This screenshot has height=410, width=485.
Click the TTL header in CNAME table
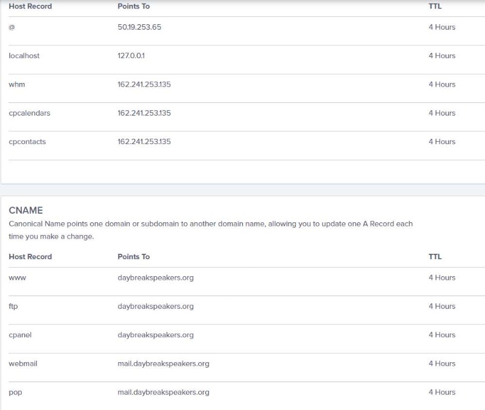point(435,257)
